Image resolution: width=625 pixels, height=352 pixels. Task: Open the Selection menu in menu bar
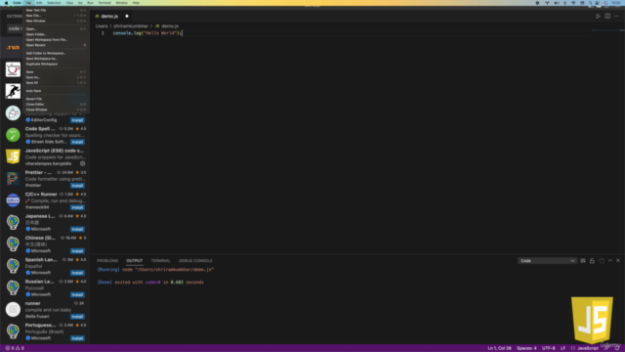[x=54, y=3]
